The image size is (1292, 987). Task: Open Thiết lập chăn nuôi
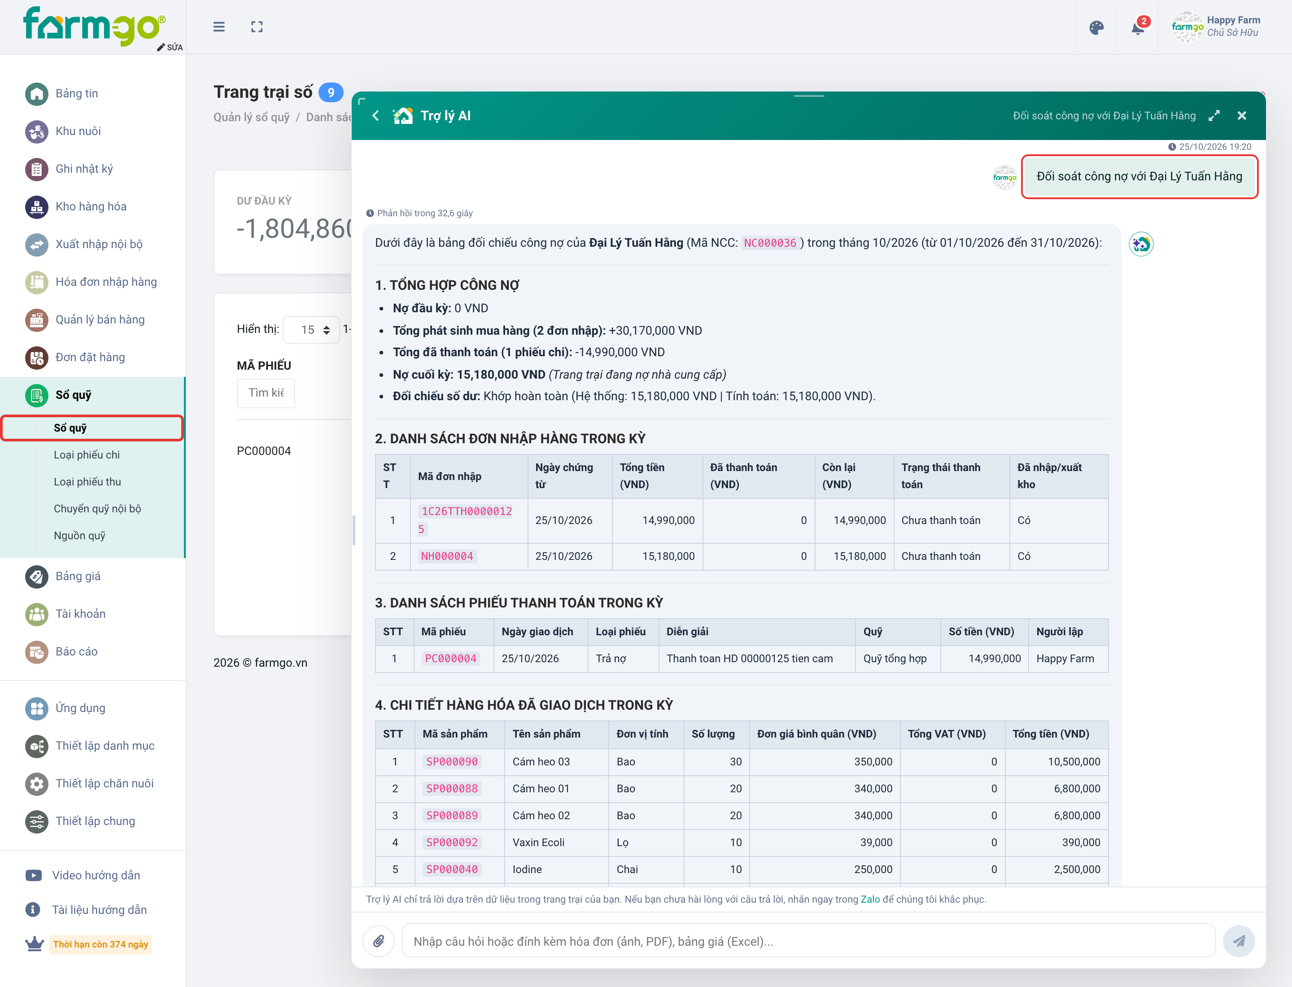pyautogui.click(x=93, y=784)
